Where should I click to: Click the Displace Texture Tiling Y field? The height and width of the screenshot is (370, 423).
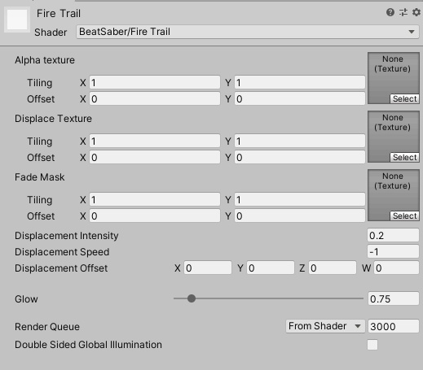300,141
